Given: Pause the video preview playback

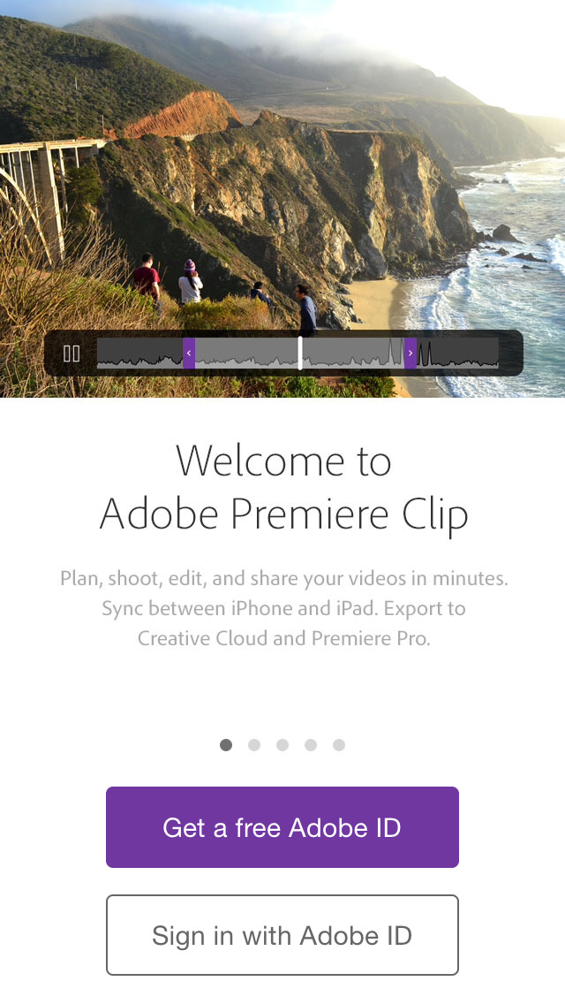Looking at the screenshot, I should point(71,354).
